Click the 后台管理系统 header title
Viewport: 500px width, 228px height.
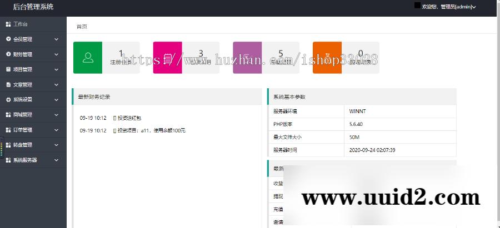click(33, 7)
